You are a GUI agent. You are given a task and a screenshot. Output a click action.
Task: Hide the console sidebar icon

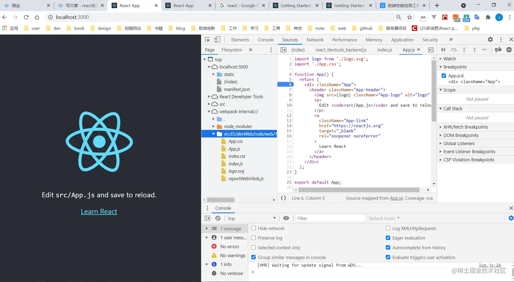pos(207,218)
